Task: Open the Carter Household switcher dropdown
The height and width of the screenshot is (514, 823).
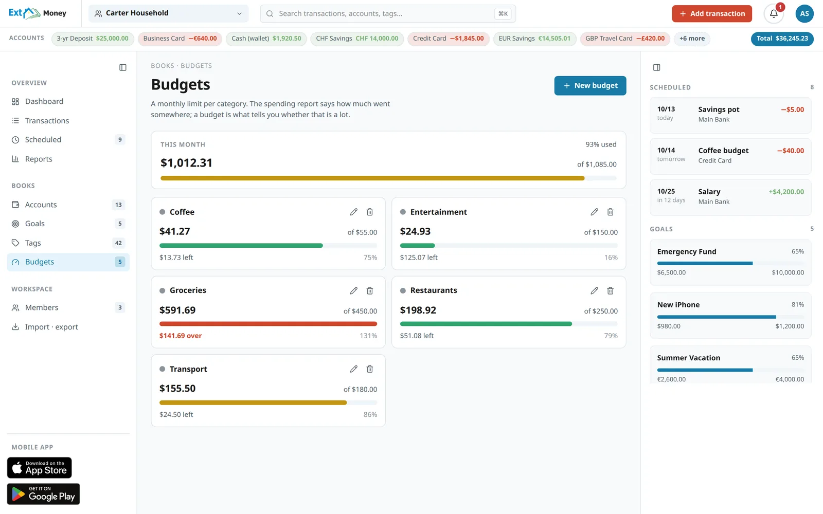Action: click(x=168, y=13)
